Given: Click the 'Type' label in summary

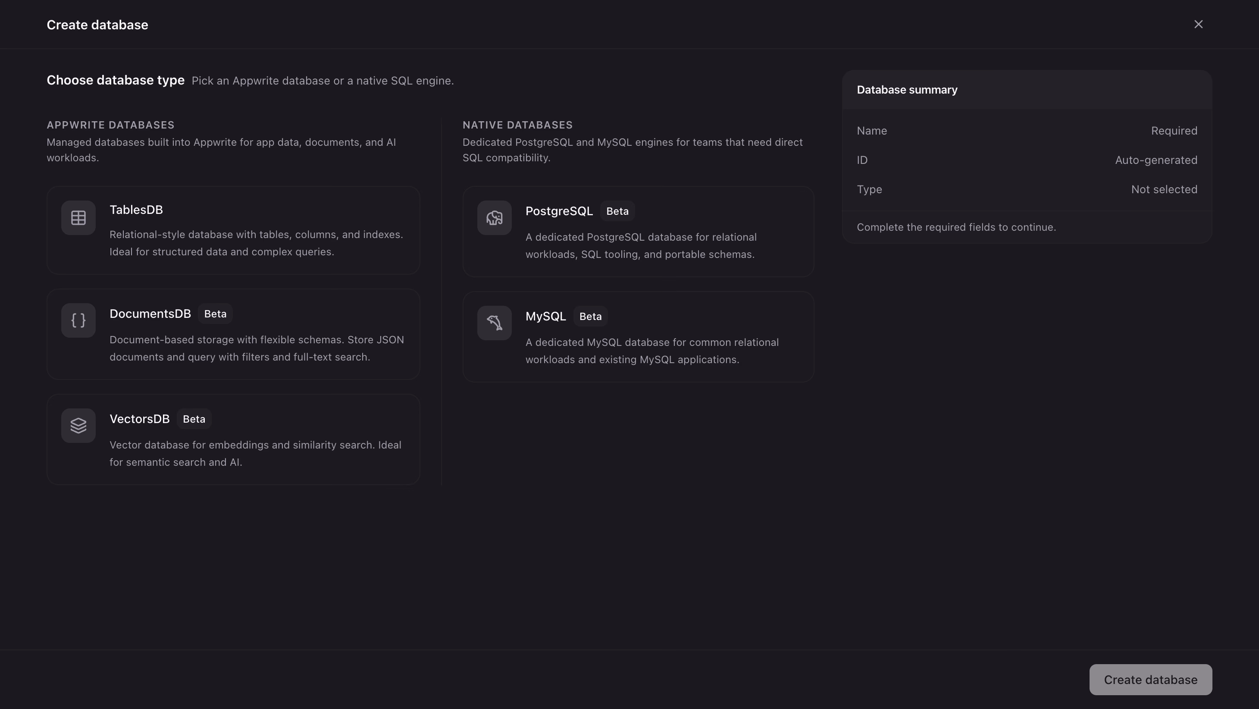Looking at the screenshot, I should click(x=869, y=189).
